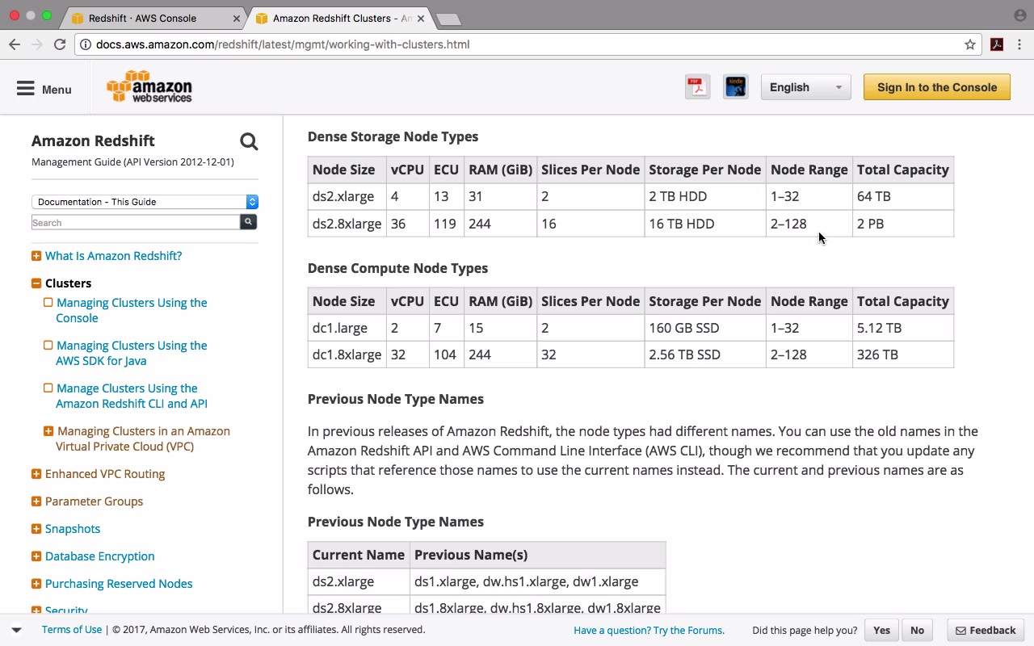1034x646 pixels.
Task: Open What Is Amazon Redshift? link
Action: pos(113,256)
